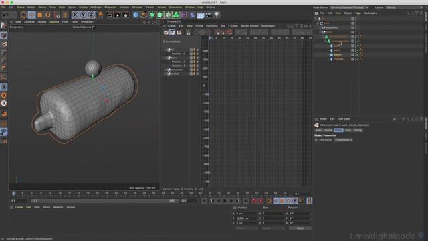This screenshot has height=241, width=428.
Task: Open the Node Space dropdown
Action: point(349,7)
